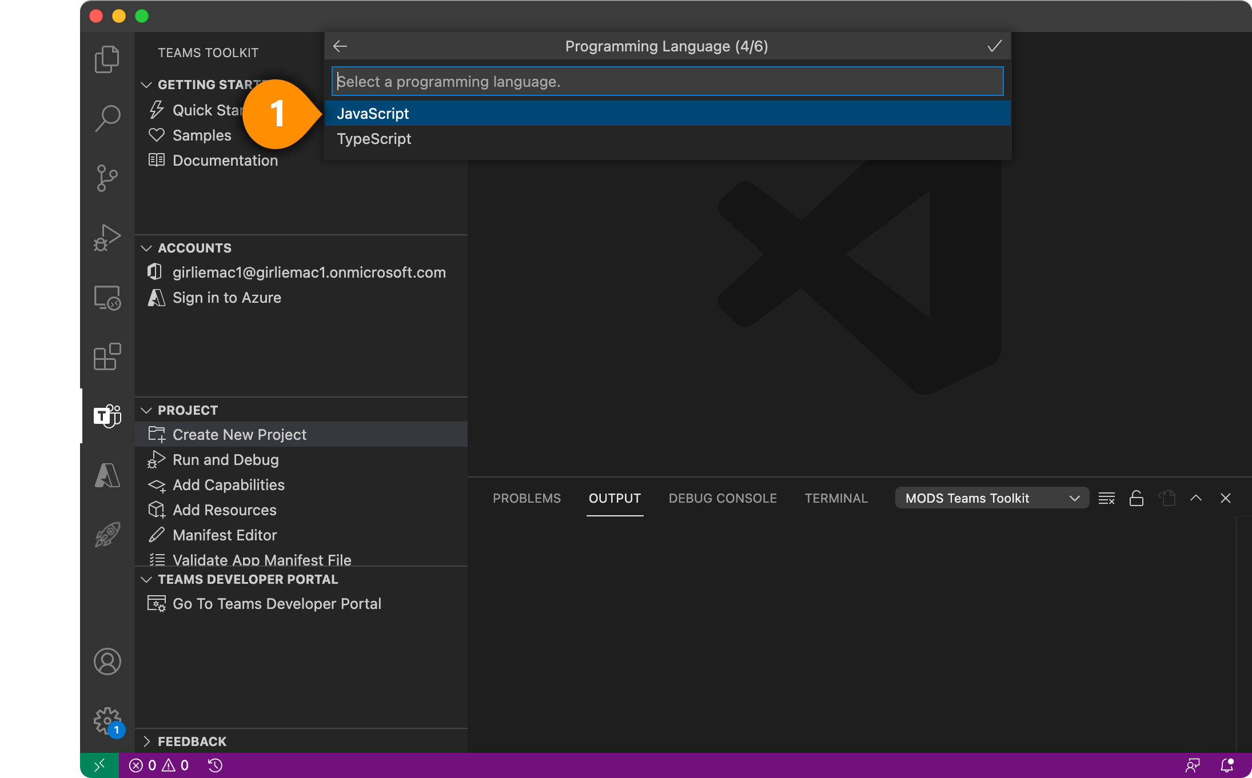Screen dimensions: 1252x778
Task: Confirm with the checkmark in the Programming Language dialog
Action: [994, 46]
